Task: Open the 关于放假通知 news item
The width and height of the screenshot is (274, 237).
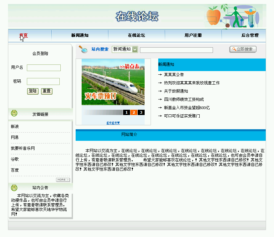Action: coord(176,91)
